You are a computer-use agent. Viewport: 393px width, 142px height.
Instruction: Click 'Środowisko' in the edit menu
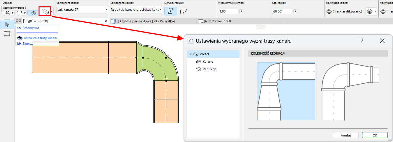(x=31, y=28)
